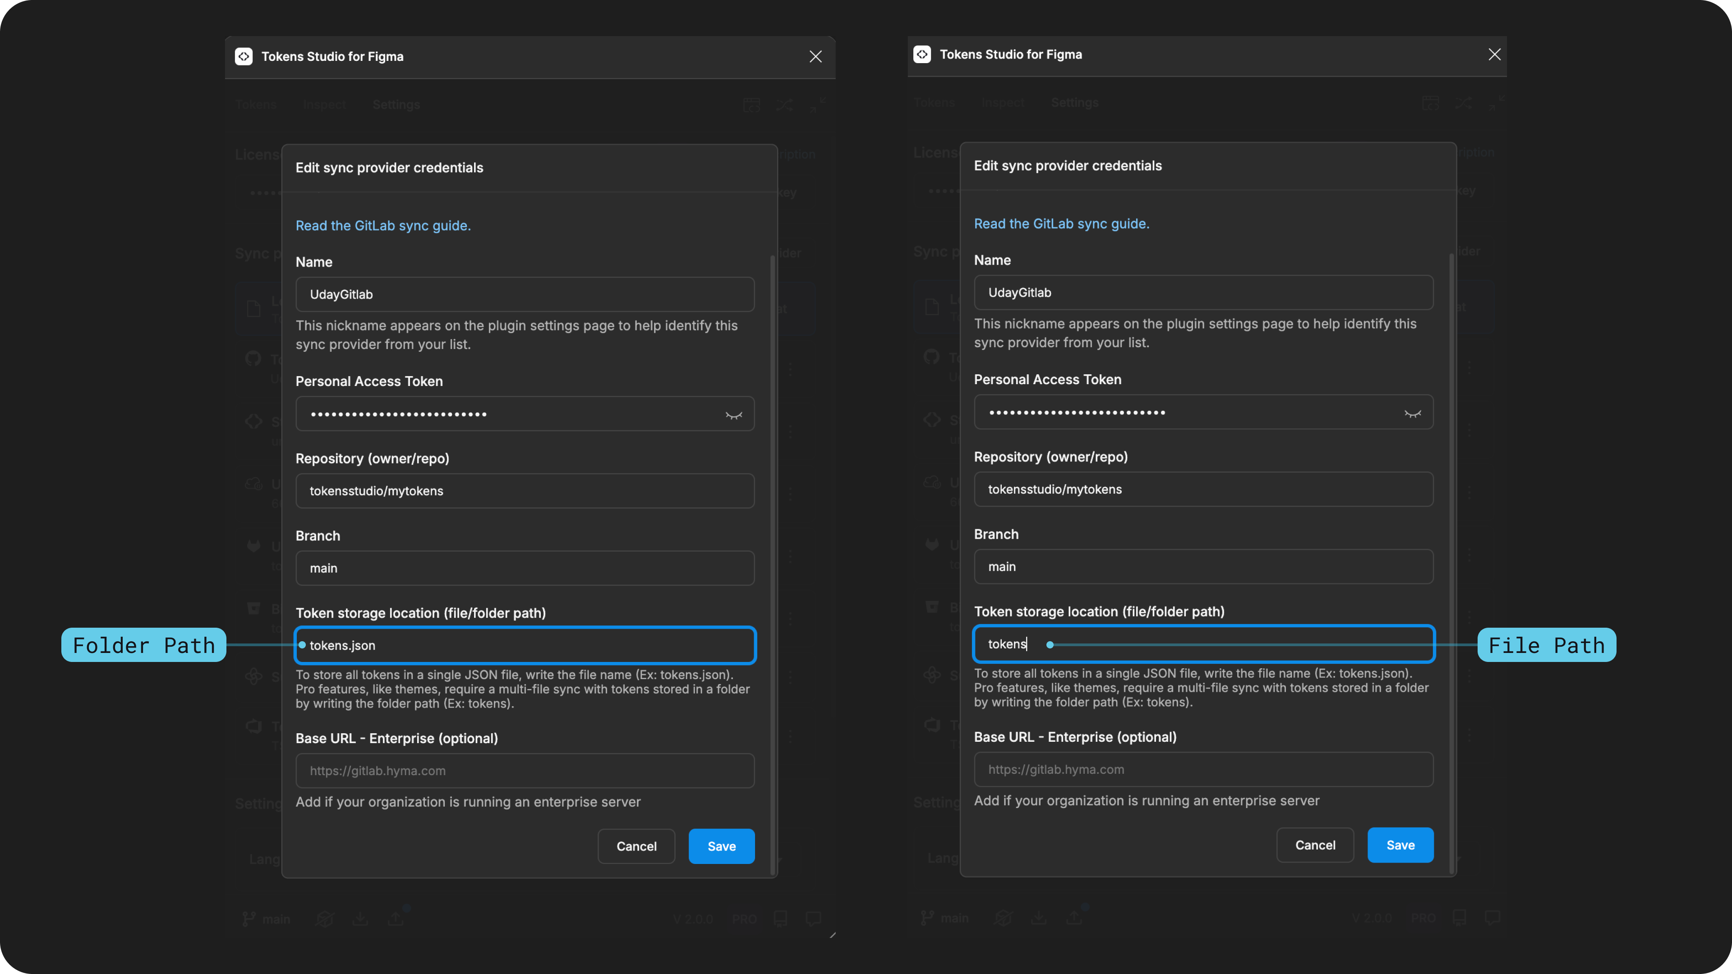Screen dimensions: 1732x974
Task: Click the PRO badge in left window footer
Action: coord(744,919)
